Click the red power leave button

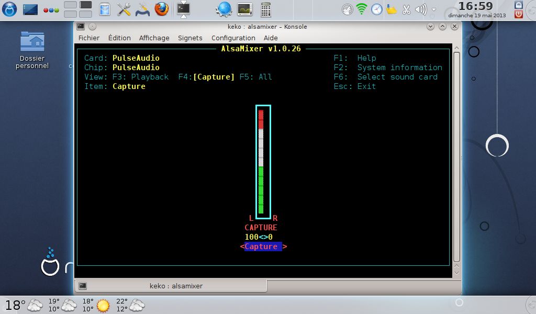tap(519, 14)
